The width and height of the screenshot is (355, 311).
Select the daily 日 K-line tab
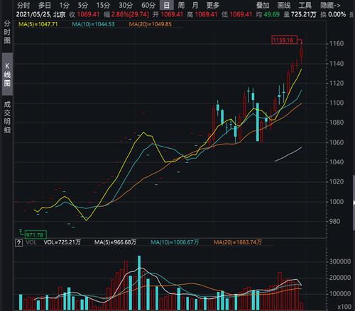pos(167,5)
